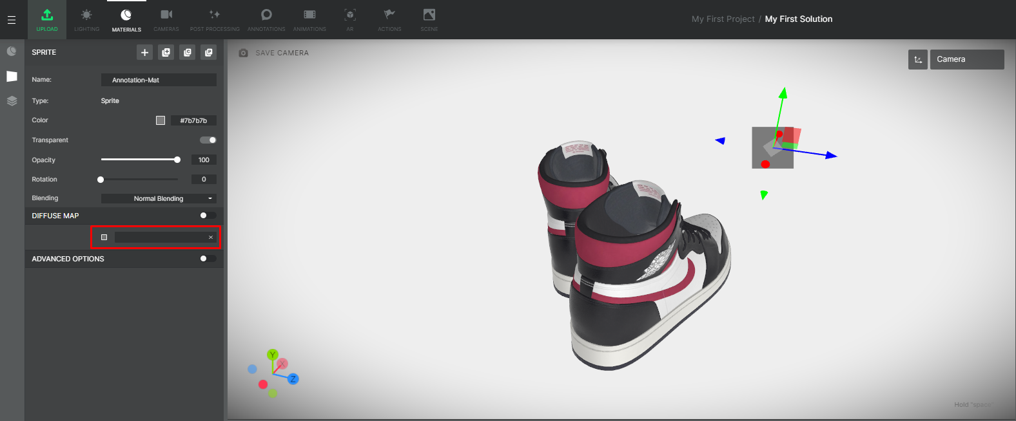Viewport: 1016px width, 421px height.
Task: Click the X axis on orientation gizmo
Action: (282, 364)
